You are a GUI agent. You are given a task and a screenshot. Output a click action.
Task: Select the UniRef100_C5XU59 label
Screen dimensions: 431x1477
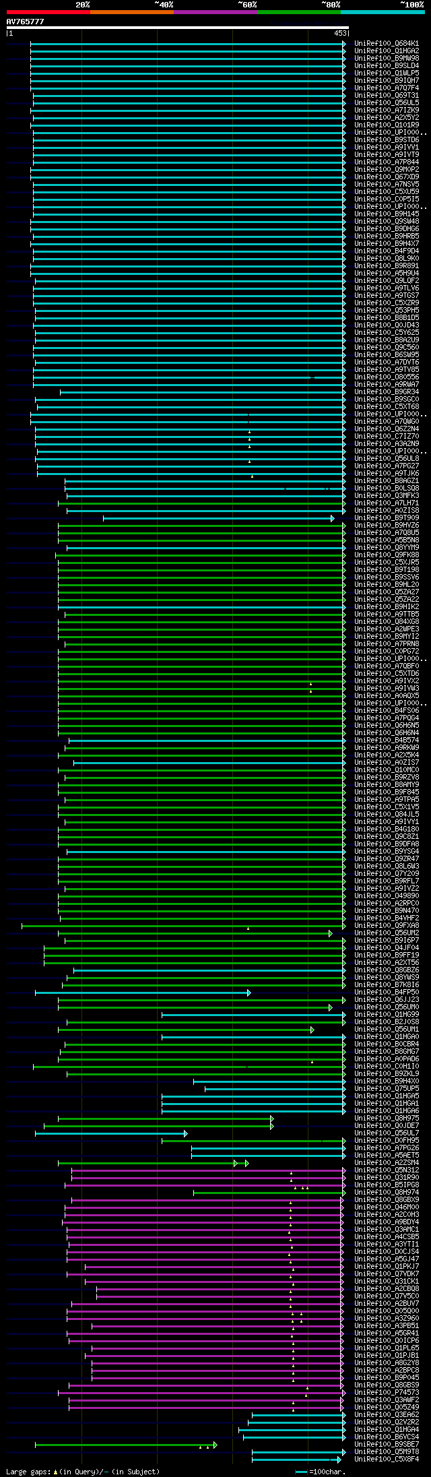pyautogui.click(x=387, y=191)
